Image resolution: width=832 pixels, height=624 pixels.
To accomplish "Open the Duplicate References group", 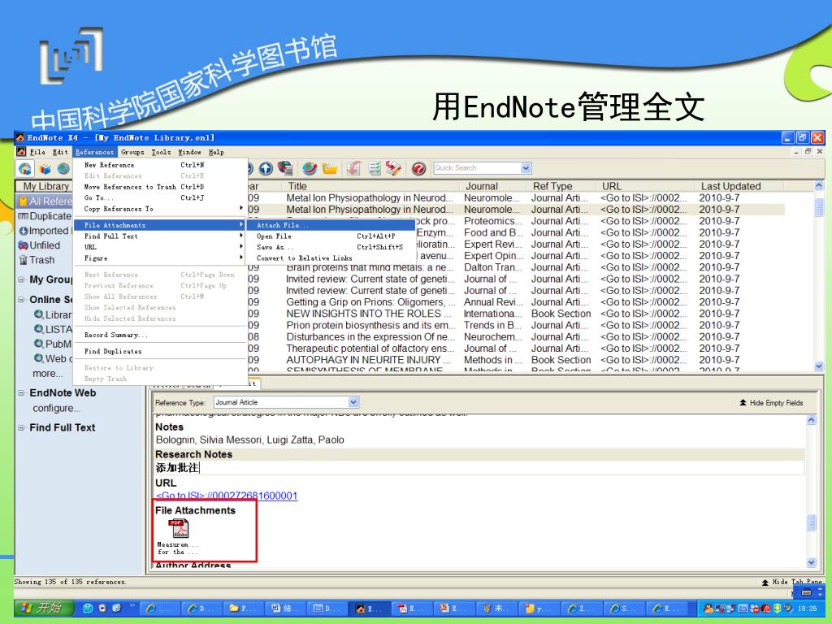I will pyautogui.click(x=45, y=216).
